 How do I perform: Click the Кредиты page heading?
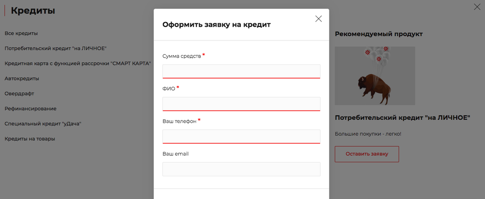click(x=33, y=11)
